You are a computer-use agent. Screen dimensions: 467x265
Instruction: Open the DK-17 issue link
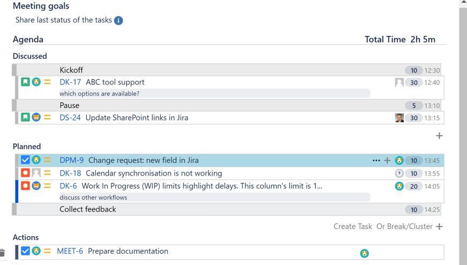[x=70, y=82]
